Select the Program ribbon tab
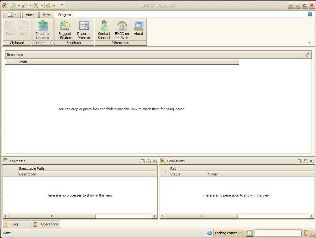The image size is (316, 238). pos(65,15)
